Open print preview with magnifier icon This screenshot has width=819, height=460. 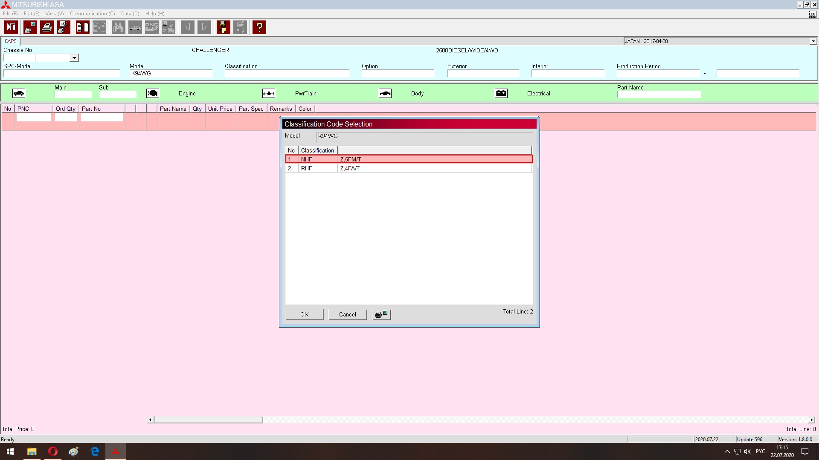click(64, 27)
